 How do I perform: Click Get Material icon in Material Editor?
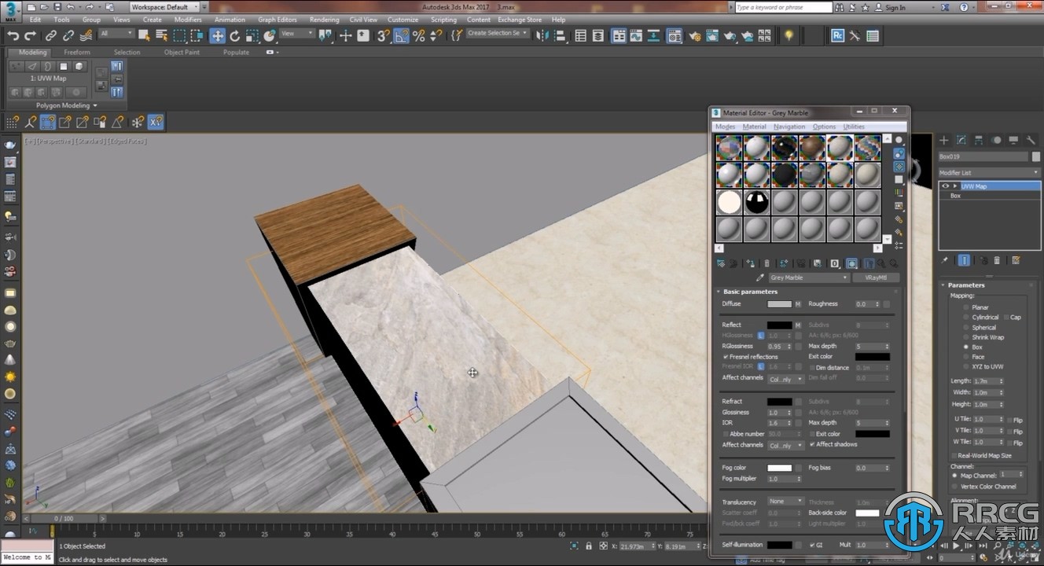pos(721,263)
